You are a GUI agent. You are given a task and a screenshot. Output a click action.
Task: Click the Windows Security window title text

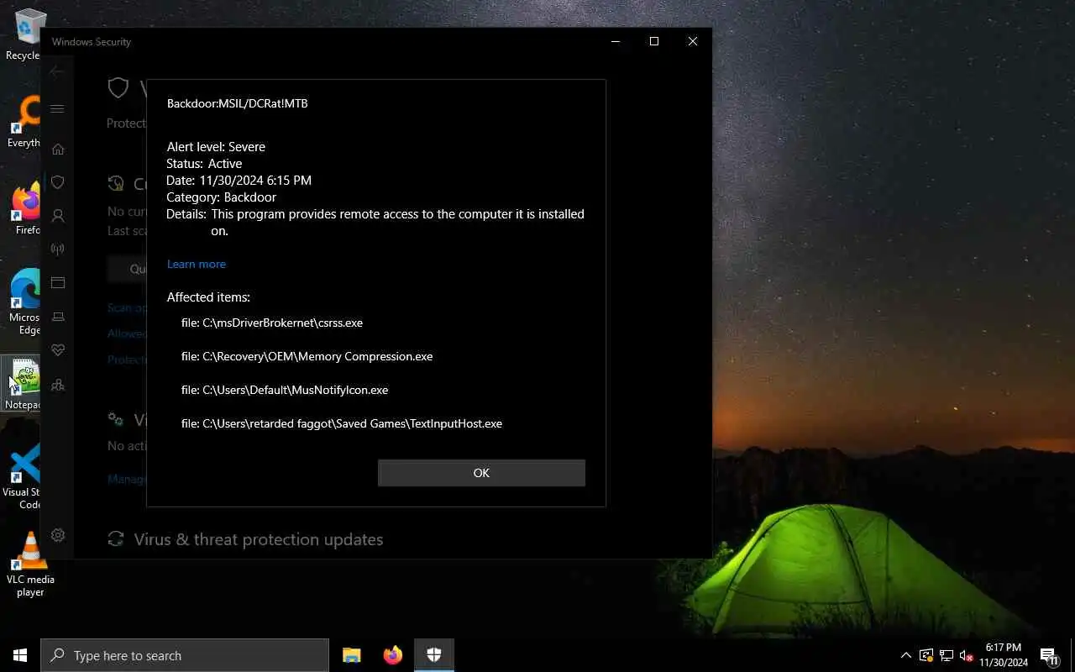pyautogui.click(x=92, y=42)
